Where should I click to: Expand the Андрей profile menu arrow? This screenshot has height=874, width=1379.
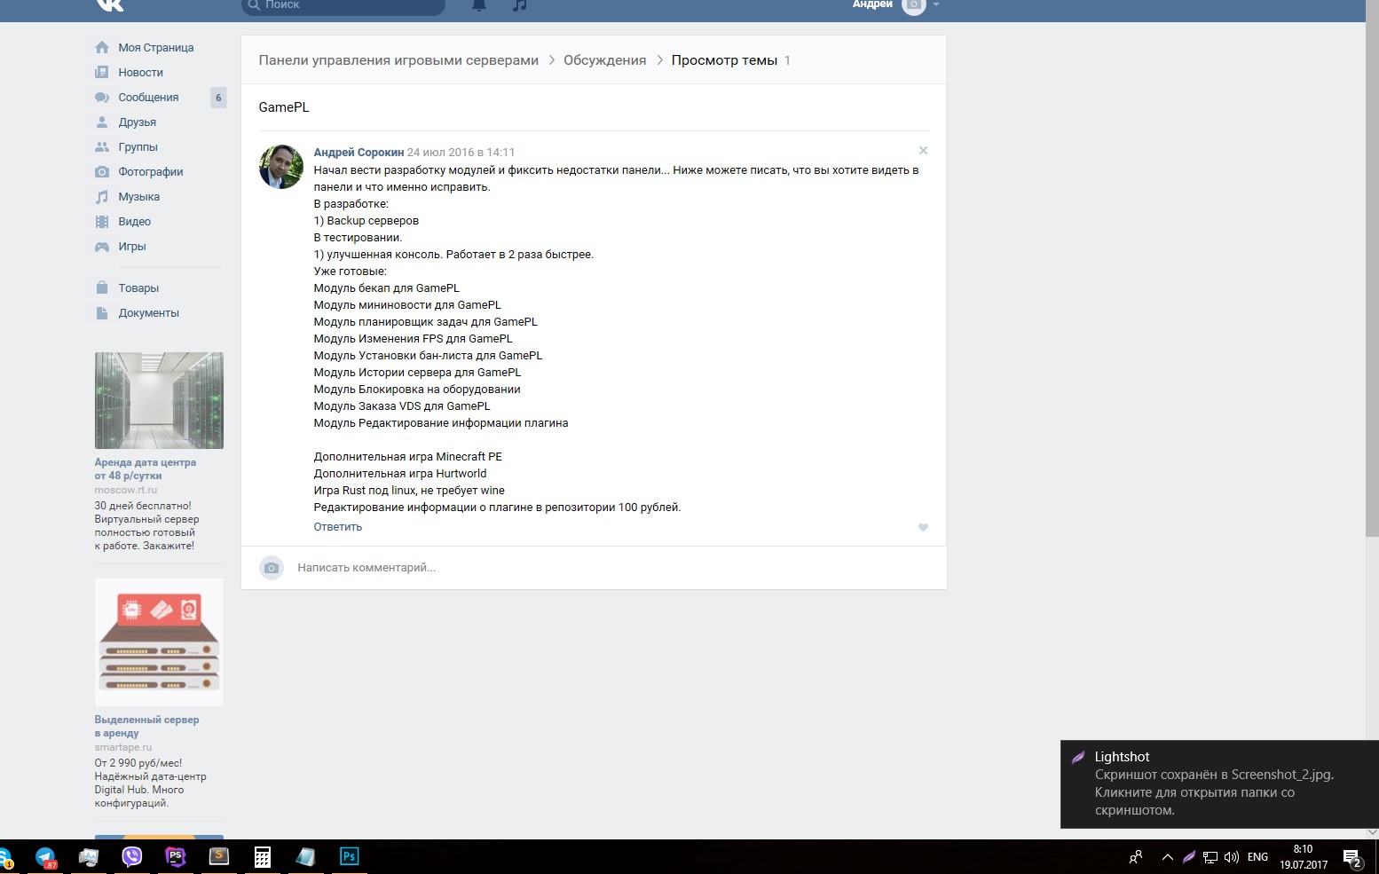coord(935,4)
